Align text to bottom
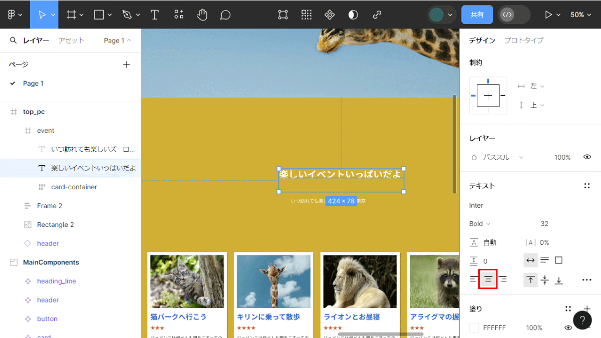This screenshot has height=338, width=601. click(x=559, y=279)
